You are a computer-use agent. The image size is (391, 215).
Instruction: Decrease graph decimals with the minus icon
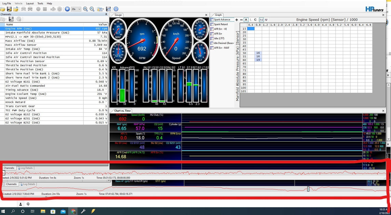(241, 20)
